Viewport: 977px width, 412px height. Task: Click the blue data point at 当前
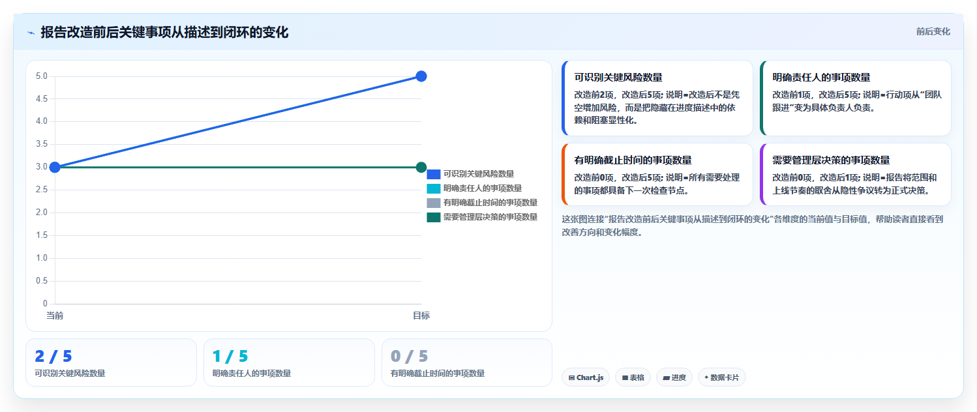[x=55, y=168]
